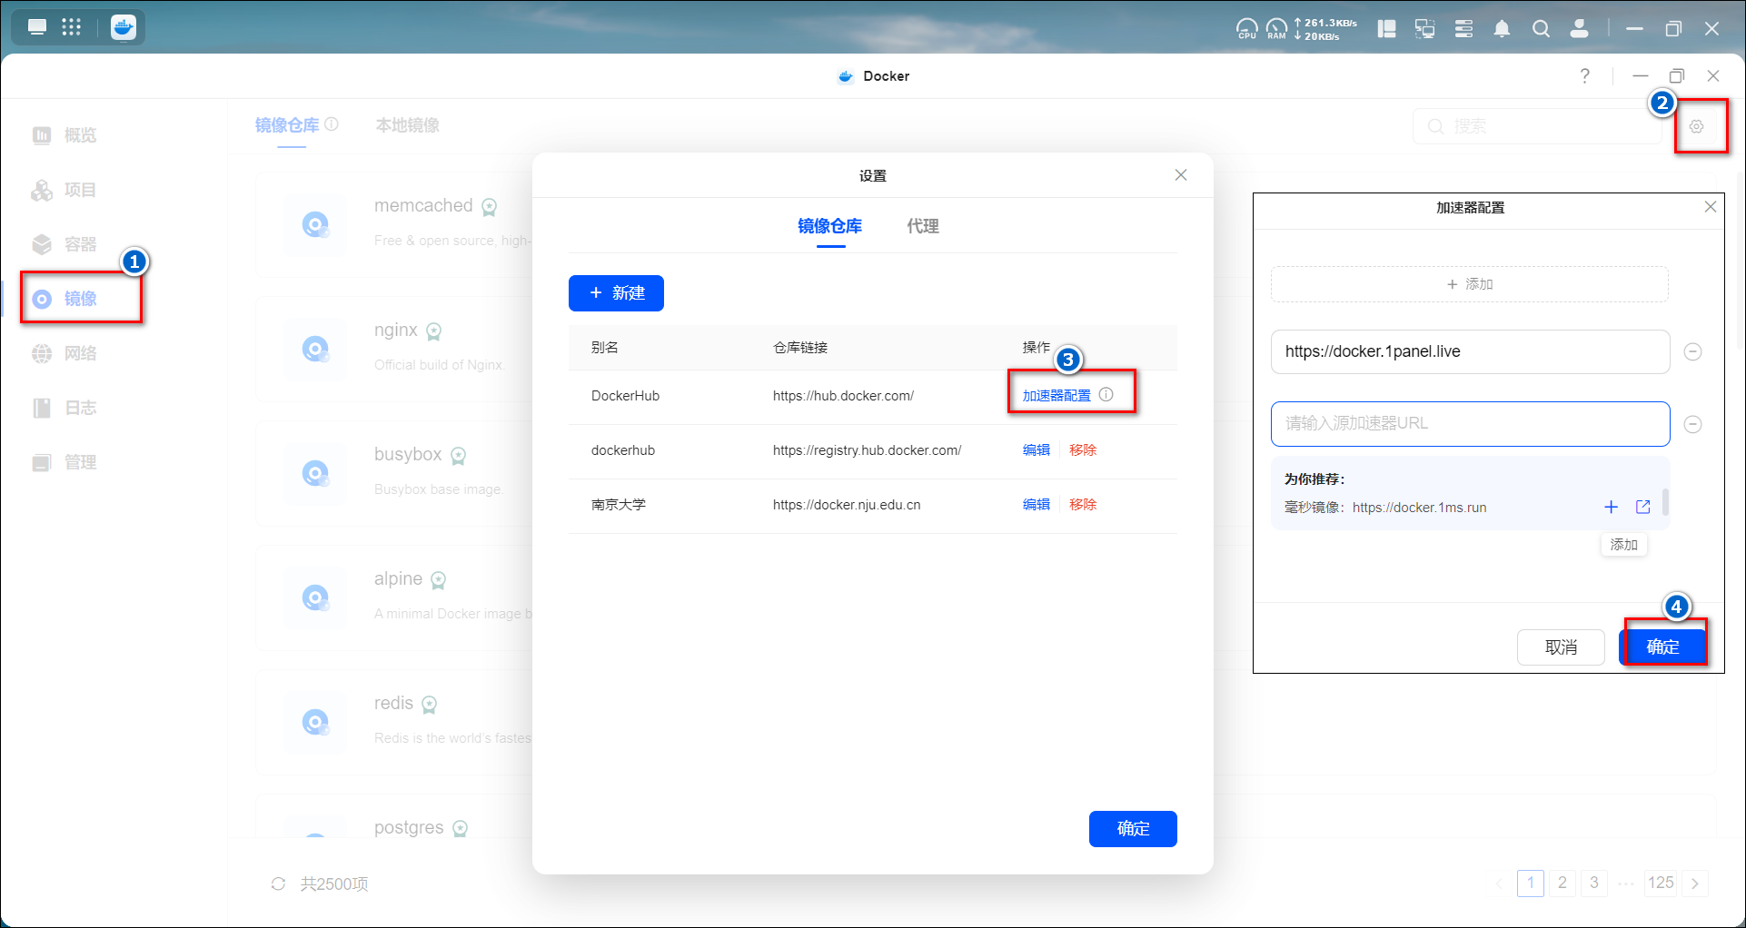The image size is (1746, 928).
Task: Click the gear settings icon near search
Action: click(x=1696, y=127)
